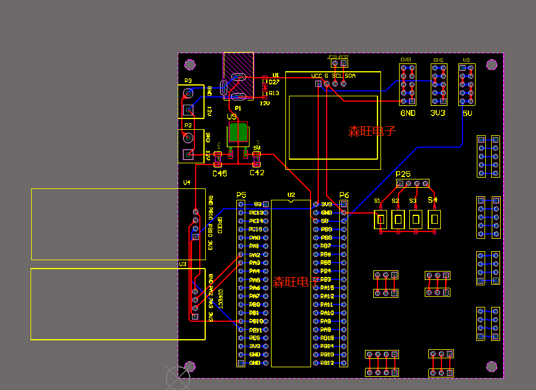The width and height of the screenshot is (536, 390).
Task: Click the U3 designator text
Action: (x=182, y=264)
